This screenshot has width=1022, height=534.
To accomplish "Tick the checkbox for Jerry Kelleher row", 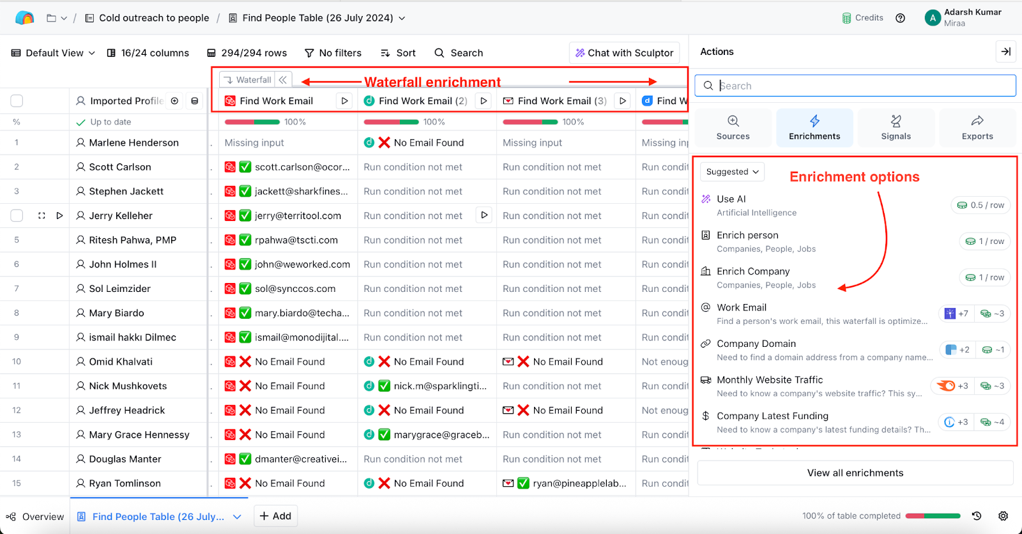I will click(x=17, y=216).
